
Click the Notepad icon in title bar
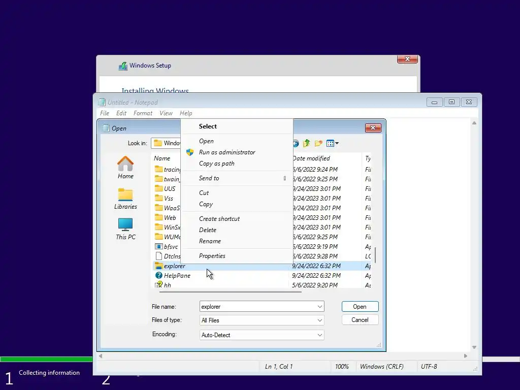tap(102, 102)
